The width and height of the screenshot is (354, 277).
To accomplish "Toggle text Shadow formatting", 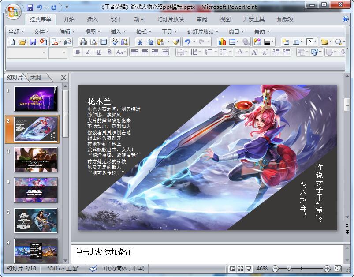I will [109, 52].
